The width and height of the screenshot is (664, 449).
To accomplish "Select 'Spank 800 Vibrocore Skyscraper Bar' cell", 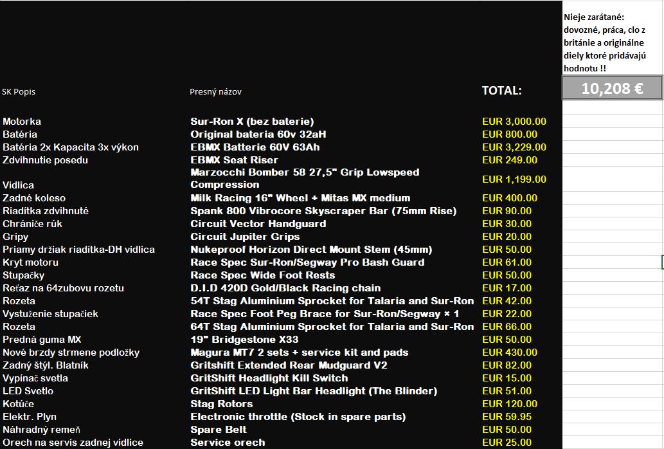I will 323,211.
